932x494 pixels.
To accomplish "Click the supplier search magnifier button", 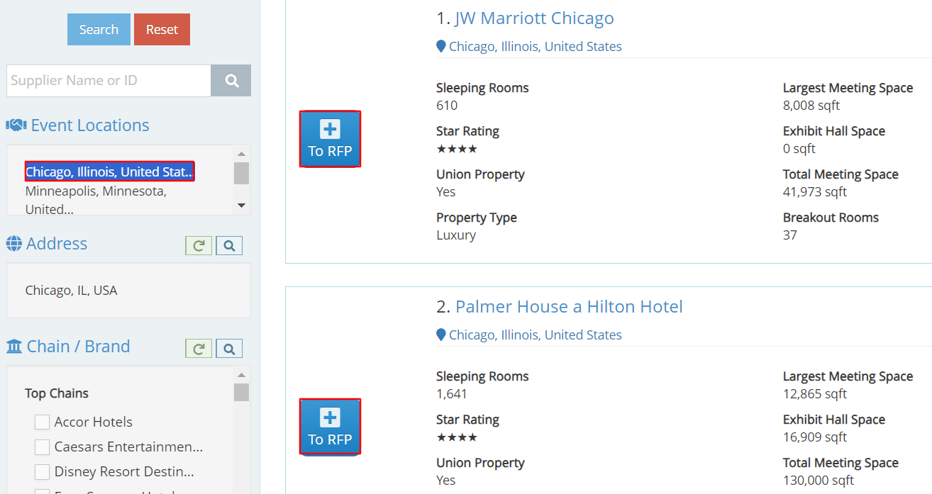I will [231, 81].
